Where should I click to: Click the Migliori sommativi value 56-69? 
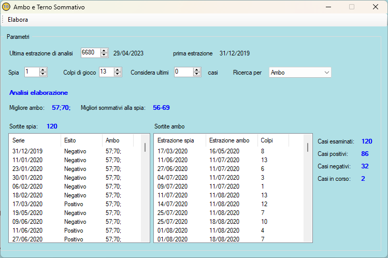point(161,108)
